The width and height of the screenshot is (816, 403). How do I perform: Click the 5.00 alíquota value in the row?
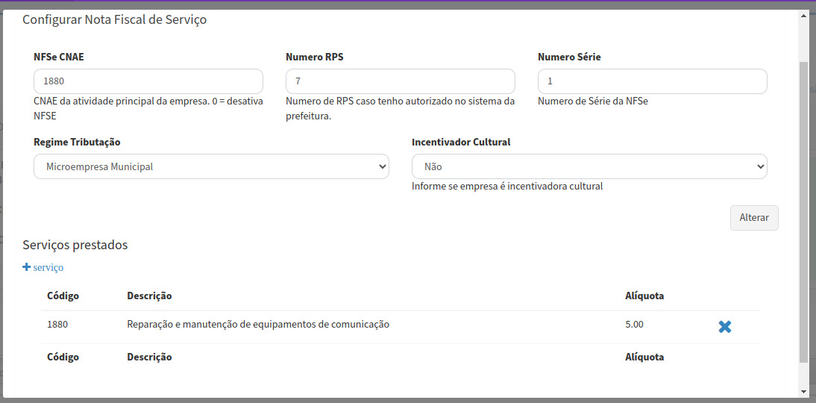[x=634, y=325]
